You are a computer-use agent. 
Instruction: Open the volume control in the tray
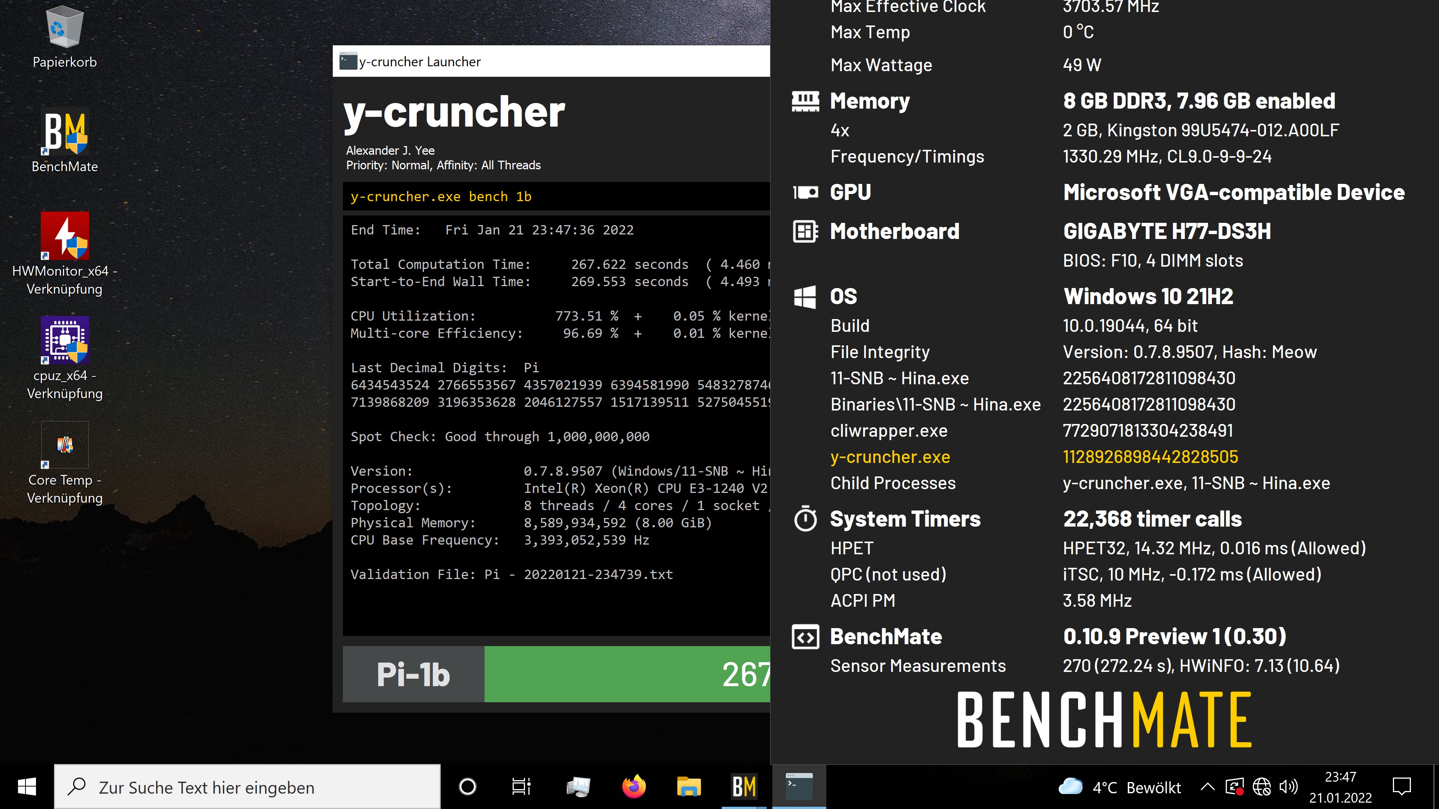click(1288, 787)
